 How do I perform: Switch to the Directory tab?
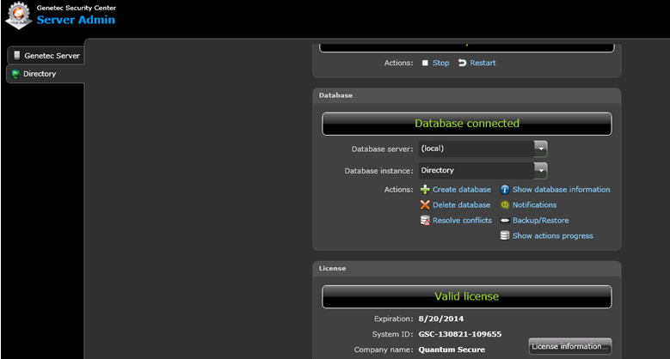click(40, 74)
